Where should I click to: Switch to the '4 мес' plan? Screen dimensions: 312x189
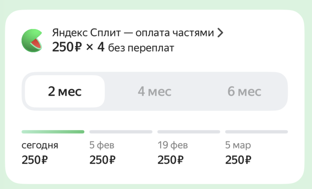pyautogui.click(x=154, y=92)
